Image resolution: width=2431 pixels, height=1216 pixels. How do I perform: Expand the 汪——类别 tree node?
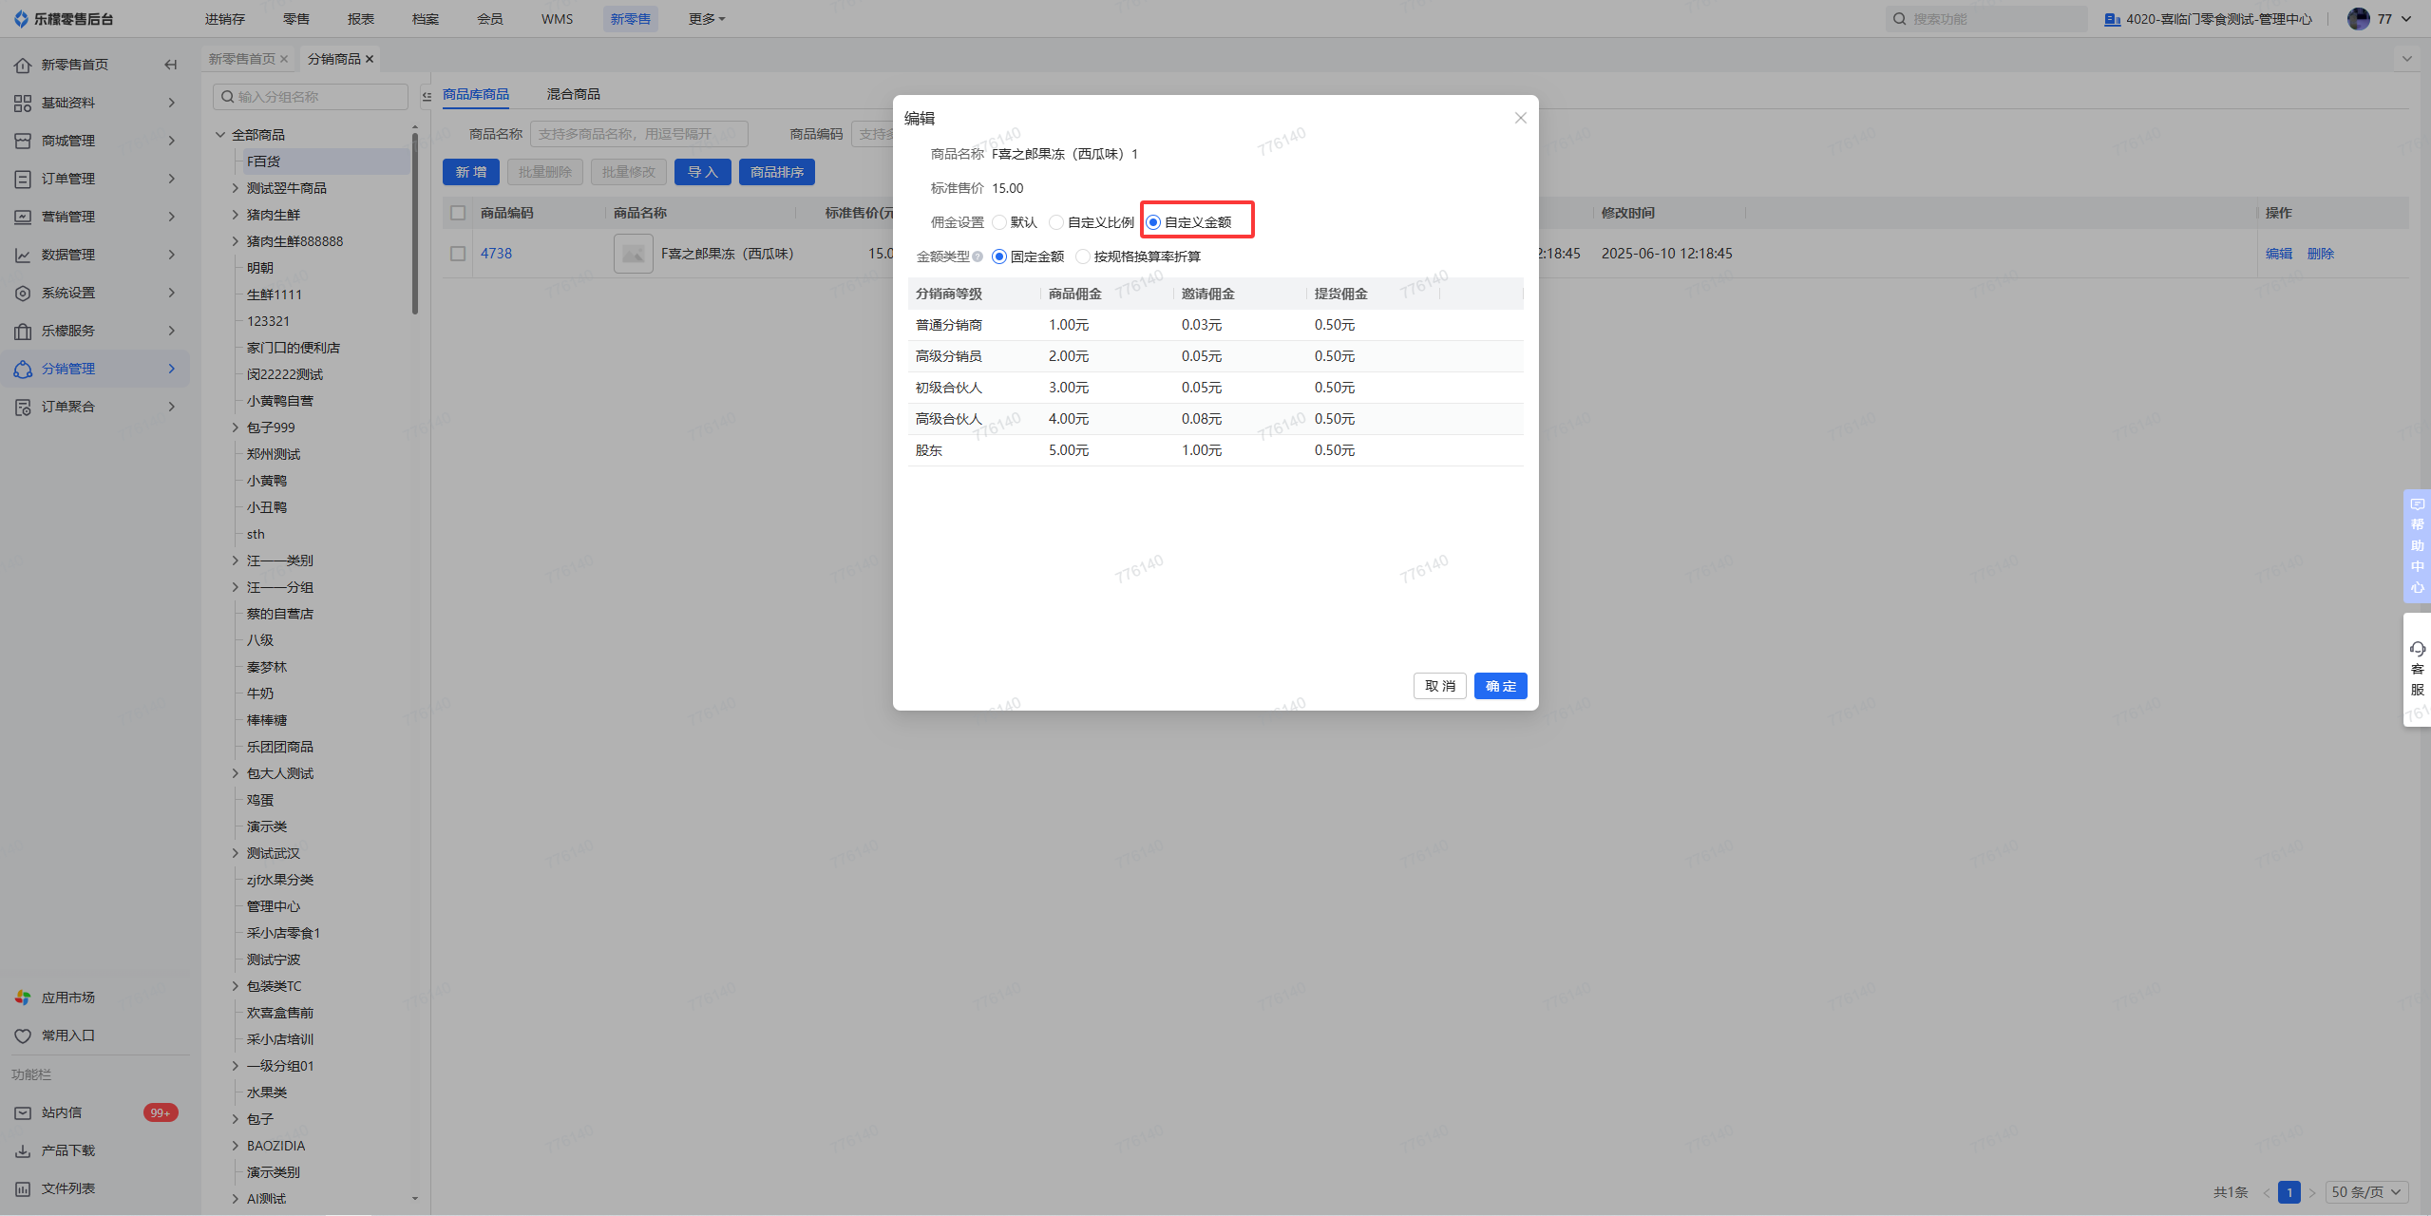236,560
